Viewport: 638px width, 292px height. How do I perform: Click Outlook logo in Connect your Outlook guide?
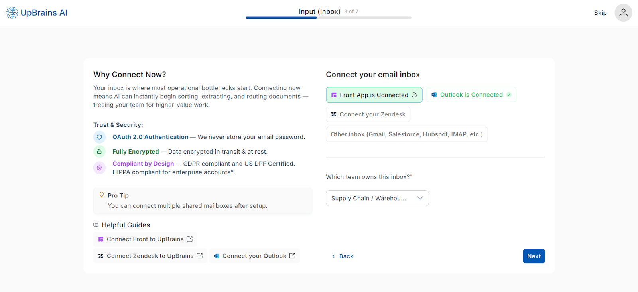tap(217, 256)
